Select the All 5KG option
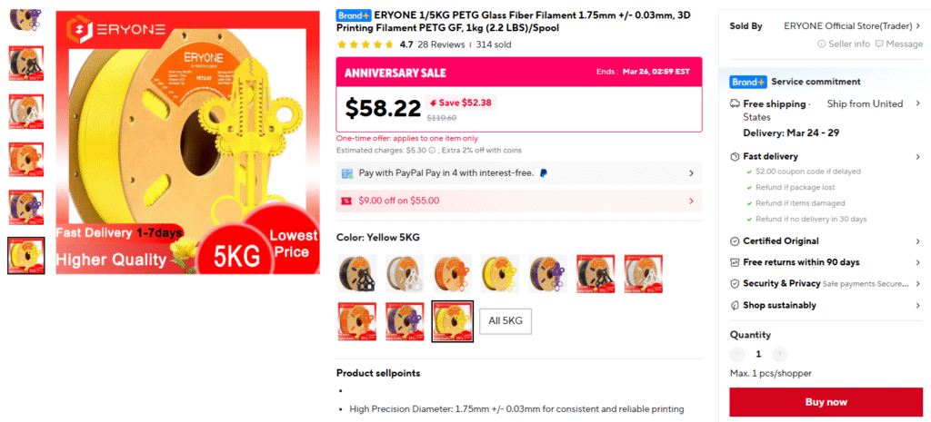This screenshot has height=422, width=931. [506, 321]
